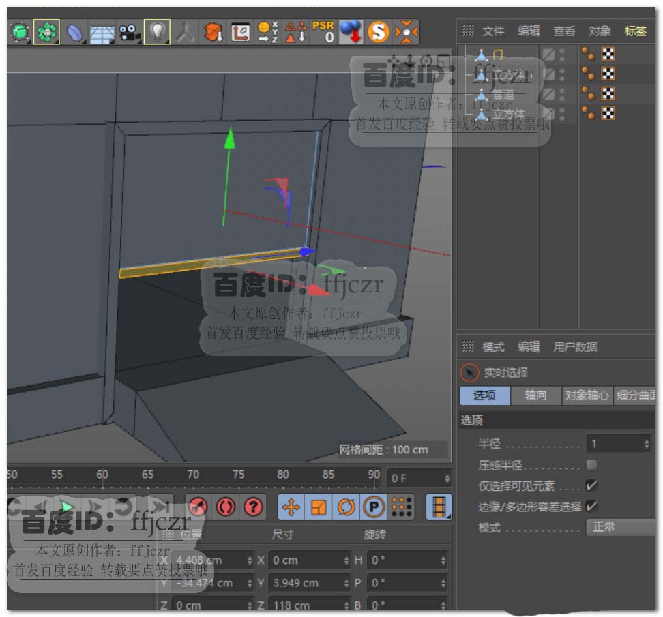The width and height of the screenshot is (663, 617).
Task: Jump to end of animation
Action: pyautogui.click(x=161, y=506)
